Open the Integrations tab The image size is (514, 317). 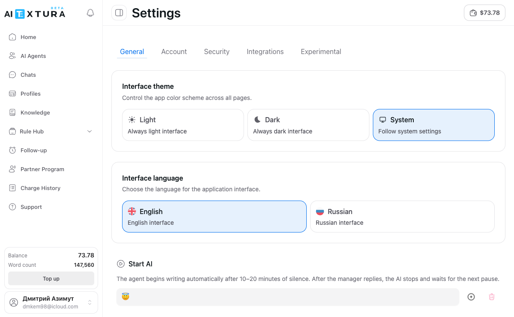265,52
